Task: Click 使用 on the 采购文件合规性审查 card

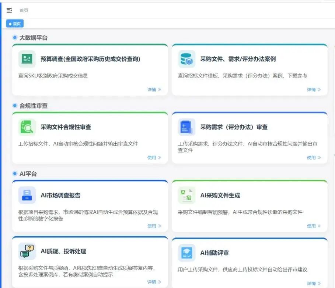Action: coord(152,157)
